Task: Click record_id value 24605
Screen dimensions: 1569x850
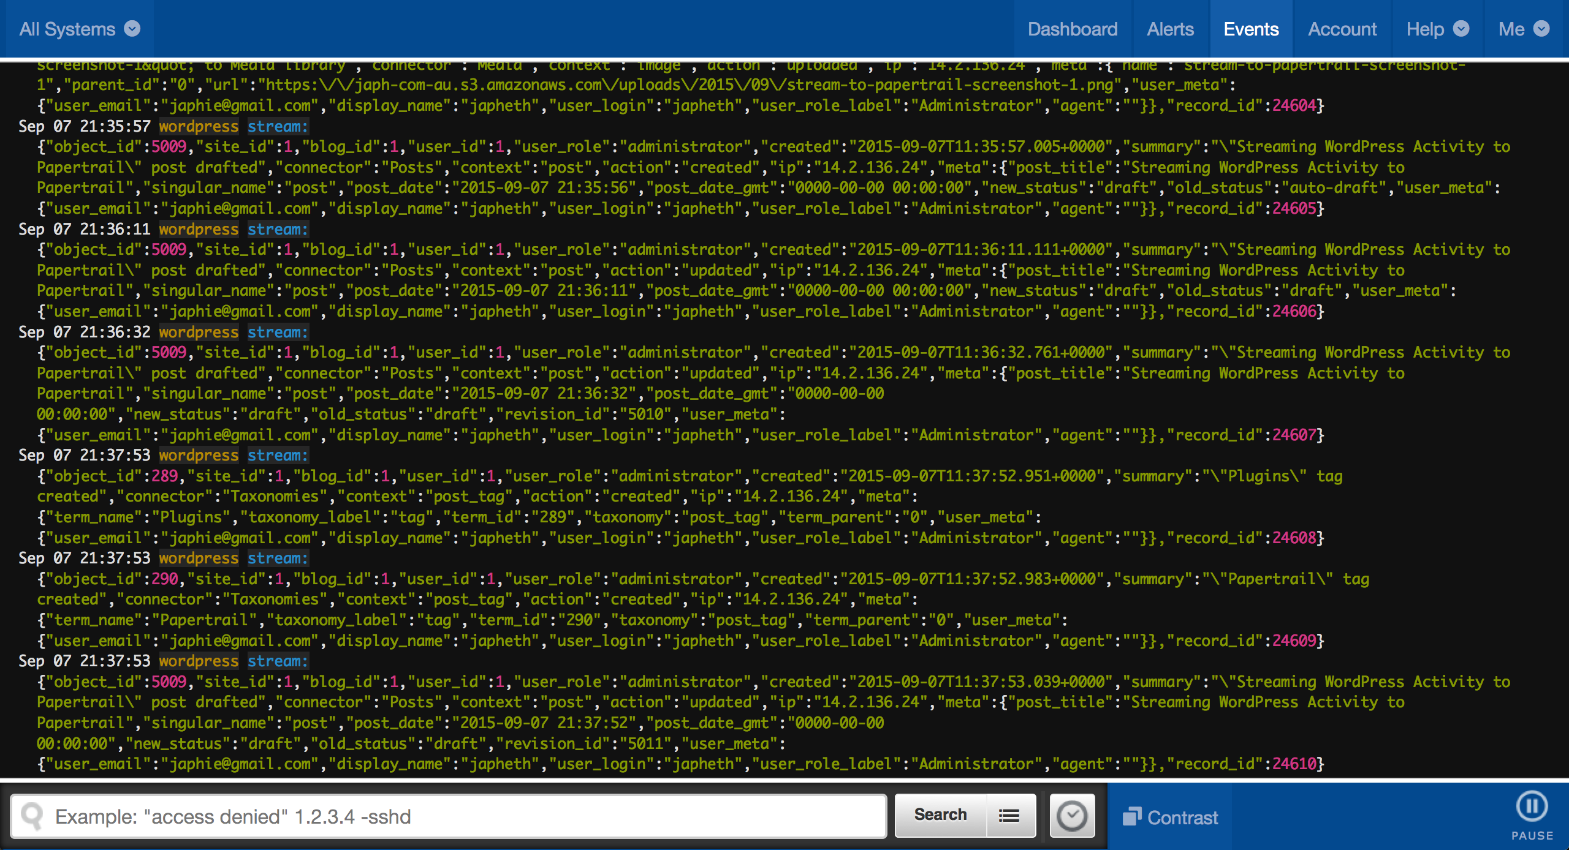Action: (x=1294, y=208)
